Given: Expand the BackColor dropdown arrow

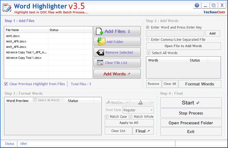Looking at the screenshot, I should click(128, 103).
